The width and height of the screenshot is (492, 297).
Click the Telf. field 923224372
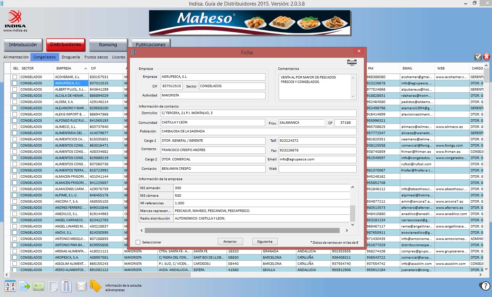click(x=317, y=141)
